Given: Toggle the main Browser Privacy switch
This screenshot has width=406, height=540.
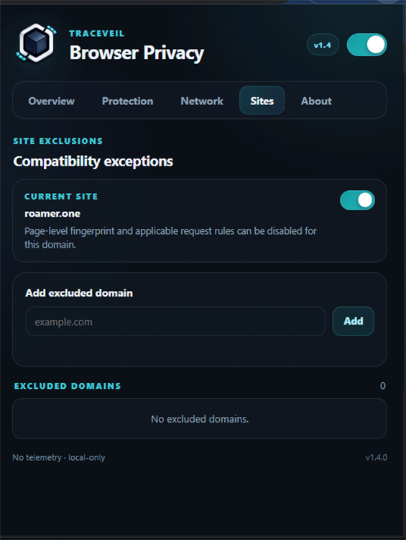Looking at the screenshot, I should [x=366, y=45].
